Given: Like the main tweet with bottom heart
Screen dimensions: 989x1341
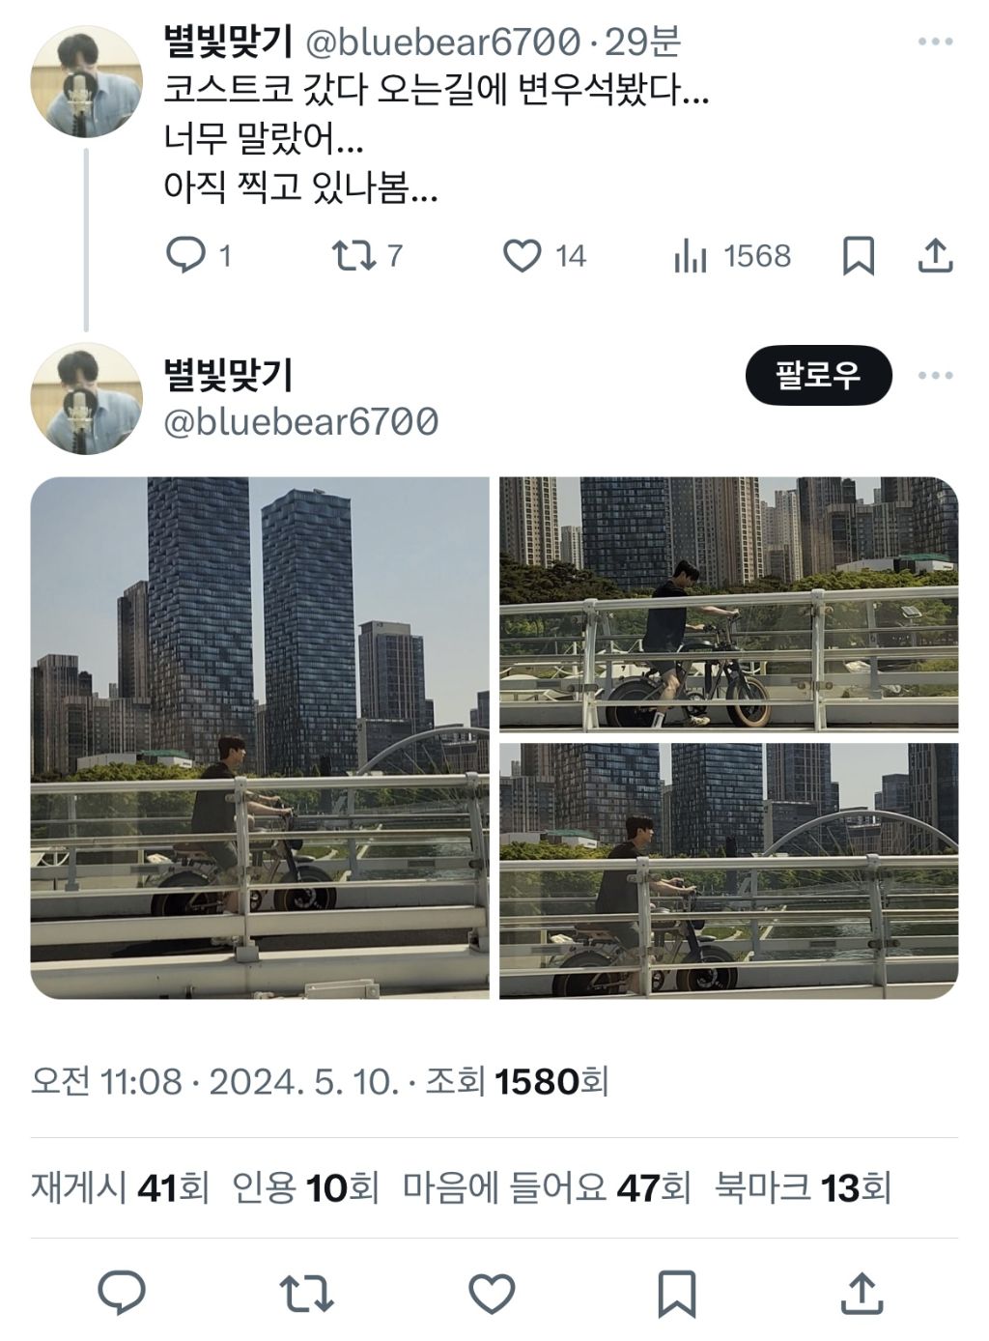Looking at the screenshot, I should click(492, 1293).
